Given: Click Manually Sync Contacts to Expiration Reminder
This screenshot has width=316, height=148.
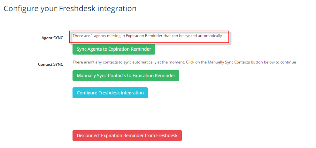Looking at the screenshot, I should tap(126, 76).
